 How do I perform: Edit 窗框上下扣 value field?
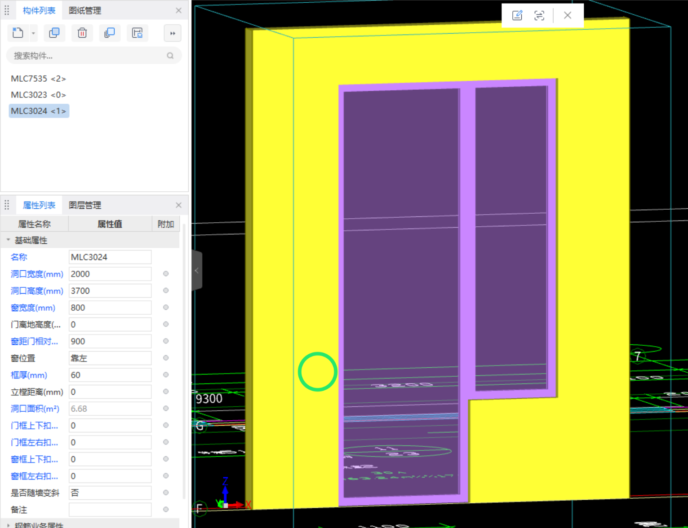(110, 459)
